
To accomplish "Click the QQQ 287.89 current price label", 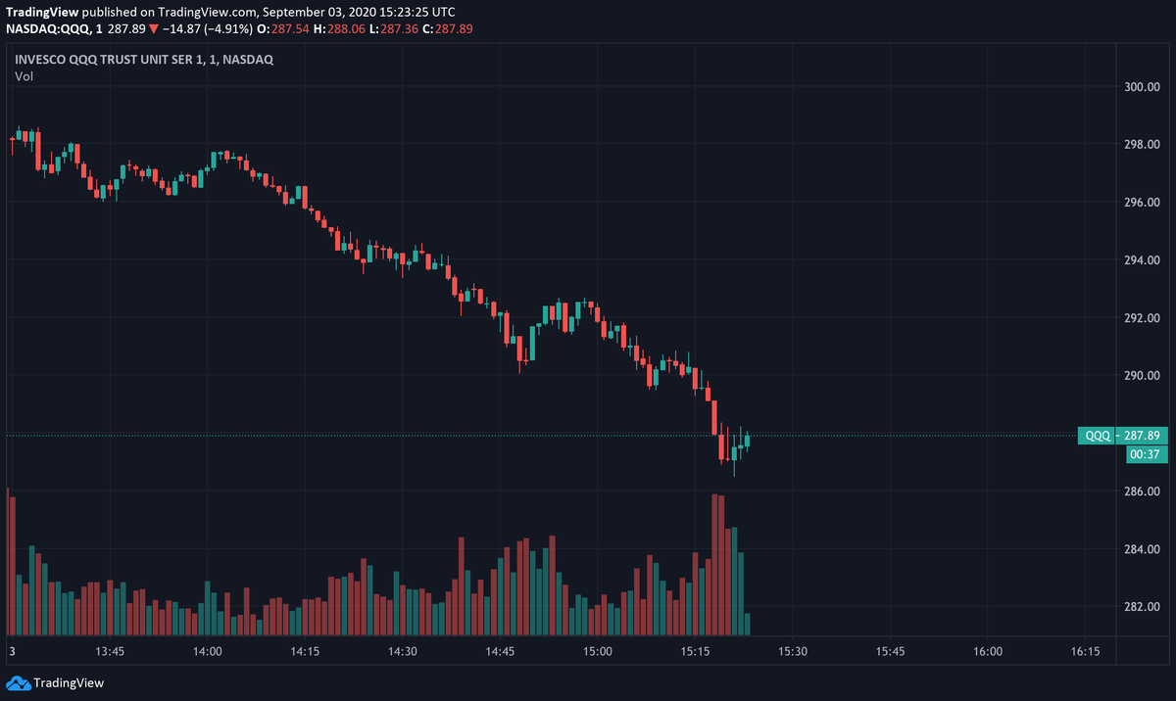I will pos(1121,436).
